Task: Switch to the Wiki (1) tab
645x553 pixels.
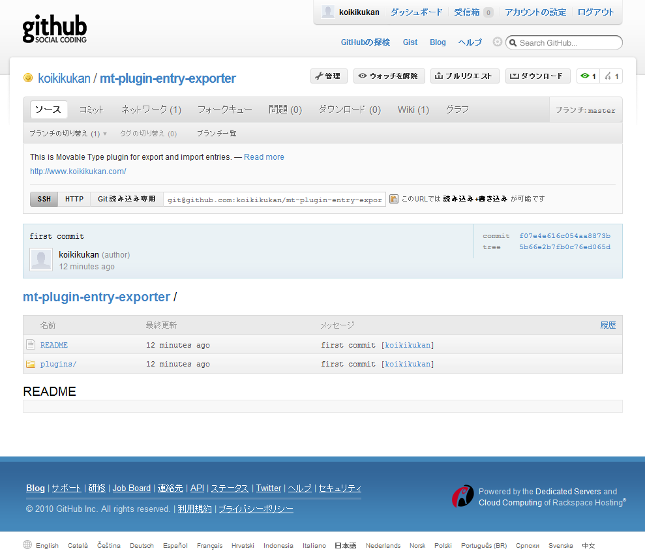Action: click(413, 110)
